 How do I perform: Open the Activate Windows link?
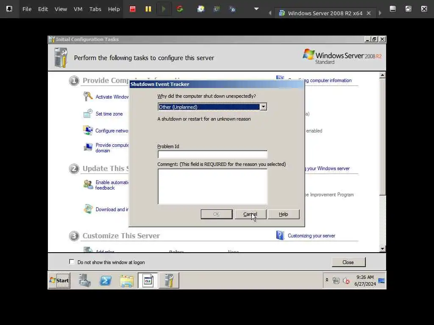coord(112,97)
